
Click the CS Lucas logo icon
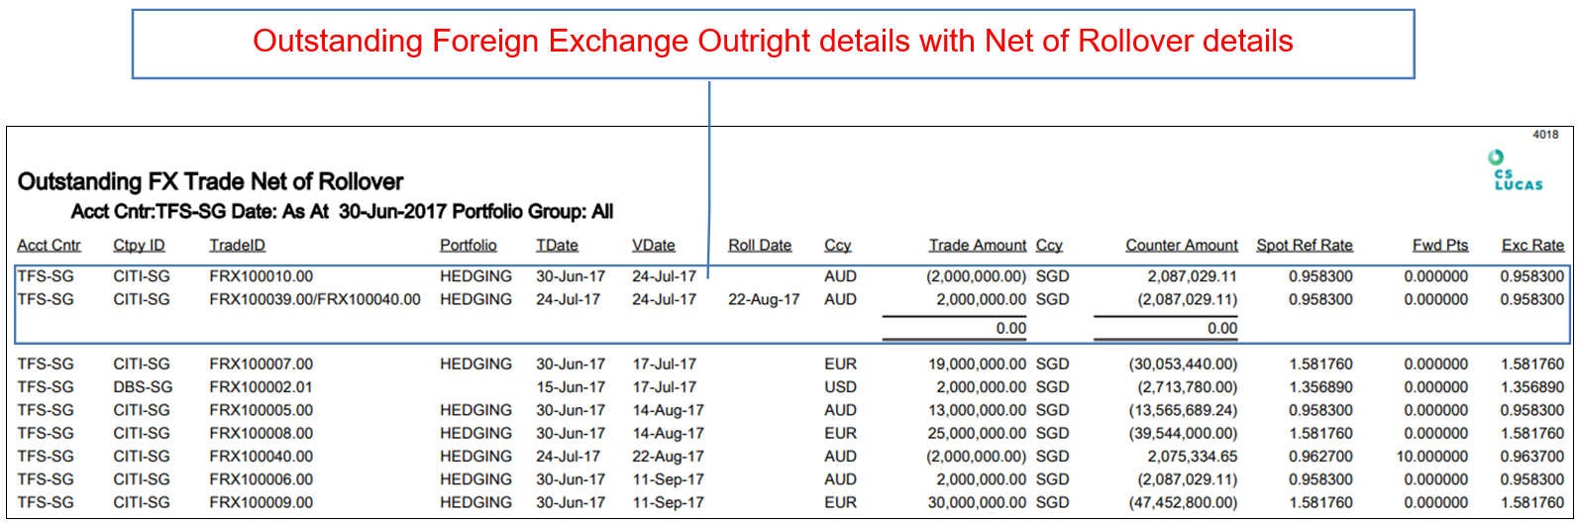point(1517,170)
